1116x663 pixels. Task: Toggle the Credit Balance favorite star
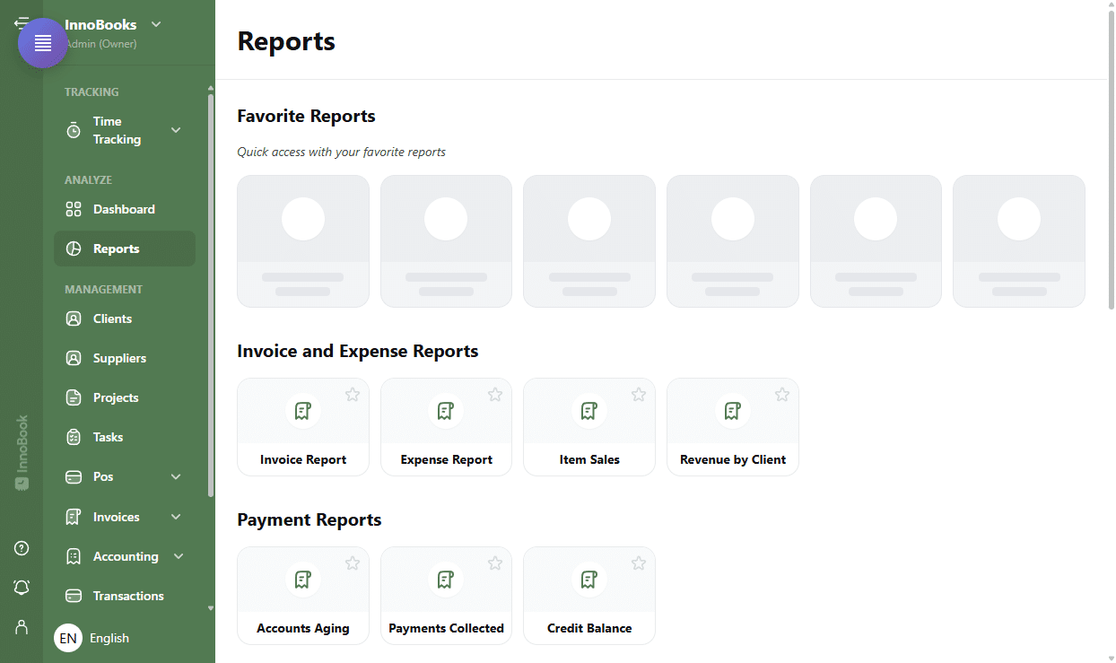639,563
